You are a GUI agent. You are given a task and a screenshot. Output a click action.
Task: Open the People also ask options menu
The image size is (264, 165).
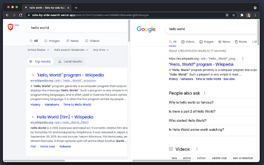[205, 93]
